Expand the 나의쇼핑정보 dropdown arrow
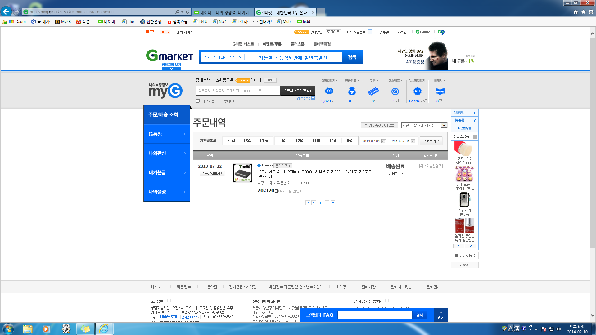Screen dimensions: 596x335 [370, 32]
